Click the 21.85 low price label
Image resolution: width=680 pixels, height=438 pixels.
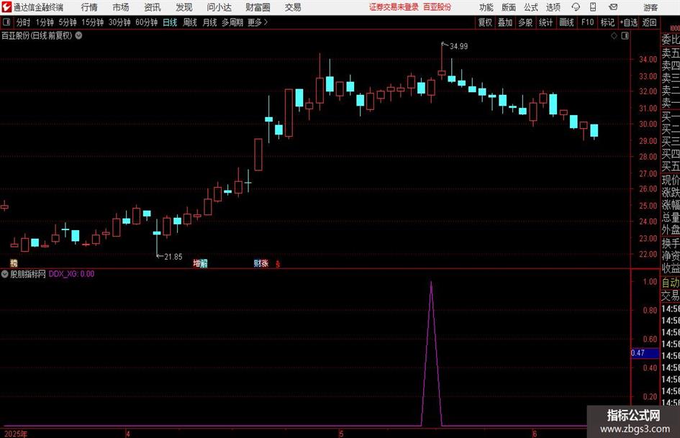173,257
